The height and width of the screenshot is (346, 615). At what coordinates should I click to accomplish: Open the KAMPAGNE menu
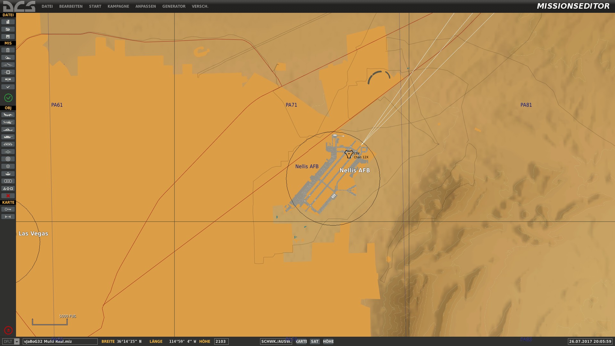[118, 6]
